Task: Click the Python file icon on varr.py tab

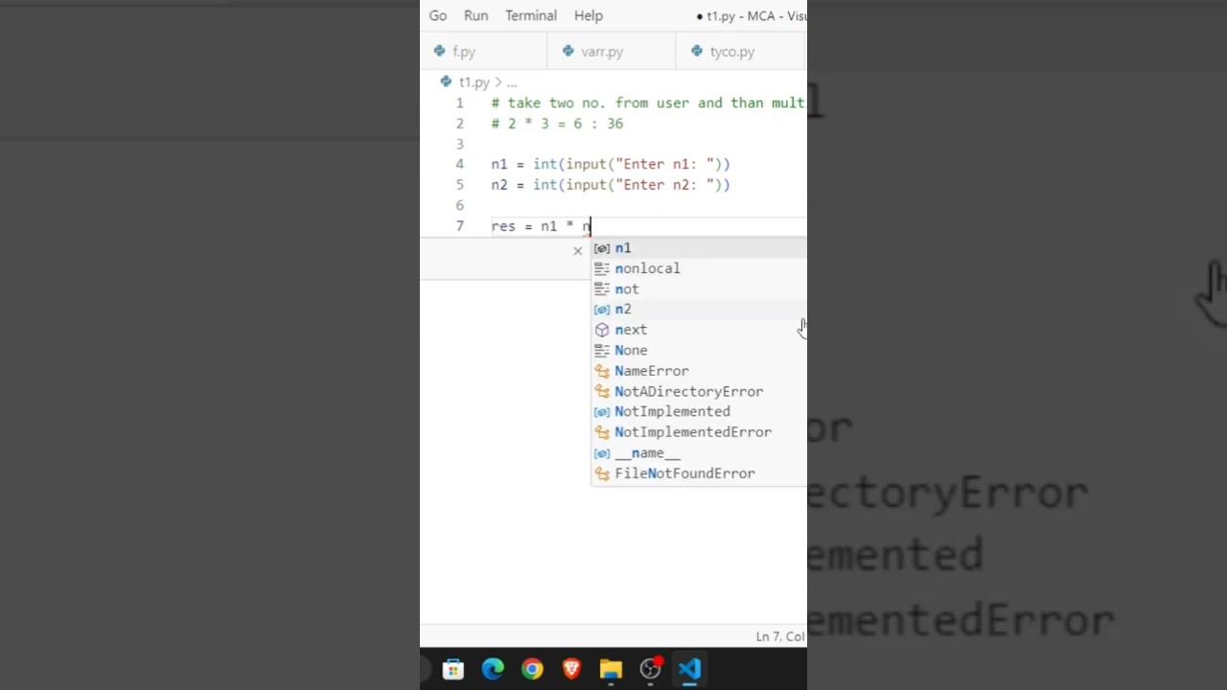Action: point(568,51)
